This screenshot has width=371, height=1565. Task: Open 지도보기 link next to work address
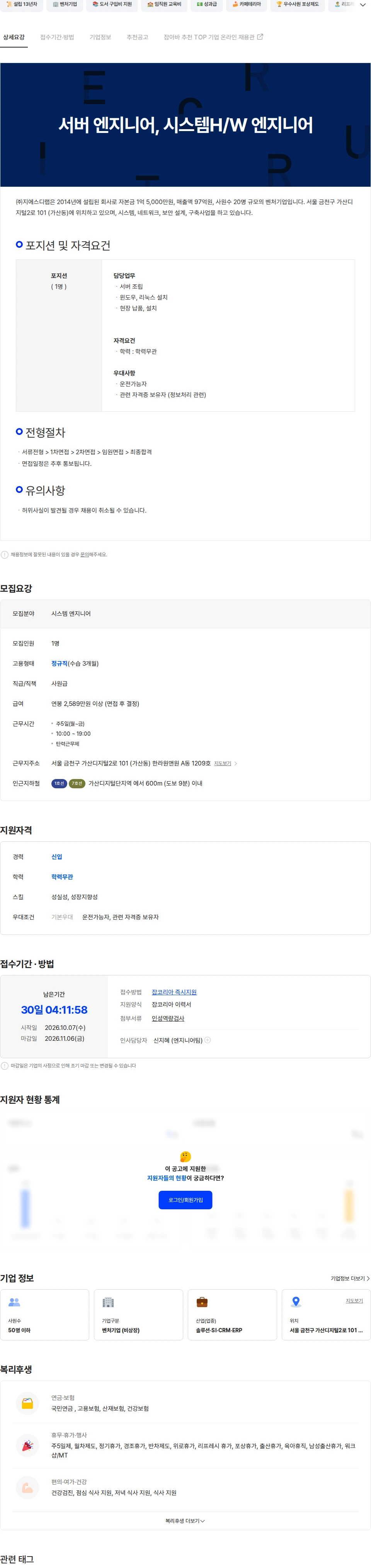click(x=222, y=764)
